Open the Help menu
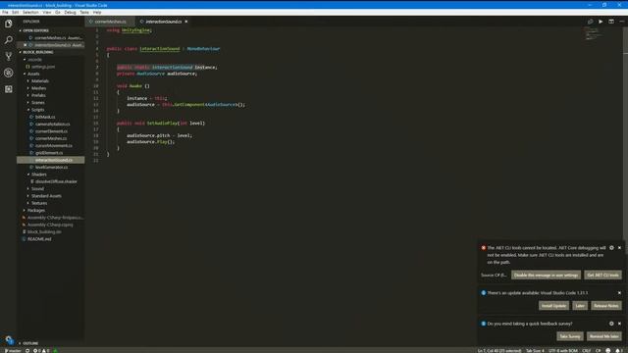This screenshot has height=353, width=628. (x=97, y=13)
